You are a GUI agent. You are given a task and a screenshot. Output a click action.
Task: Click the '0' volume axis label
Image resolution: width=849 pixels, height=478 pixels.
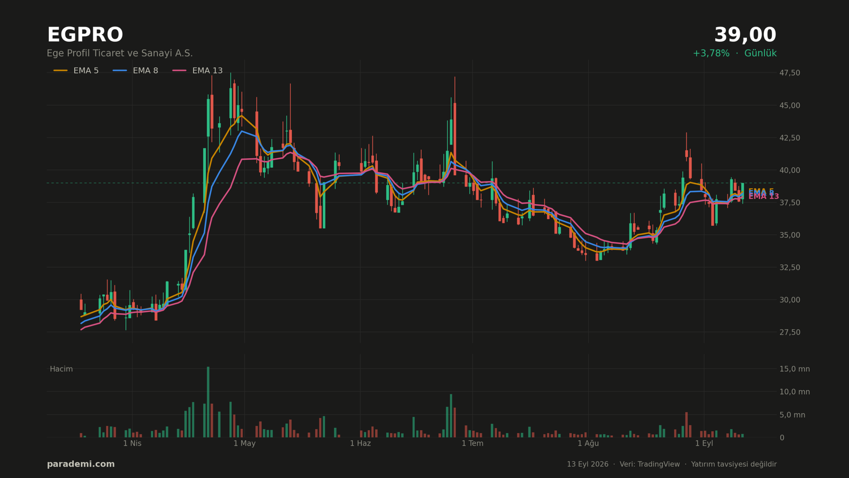(x=782, y=438)
